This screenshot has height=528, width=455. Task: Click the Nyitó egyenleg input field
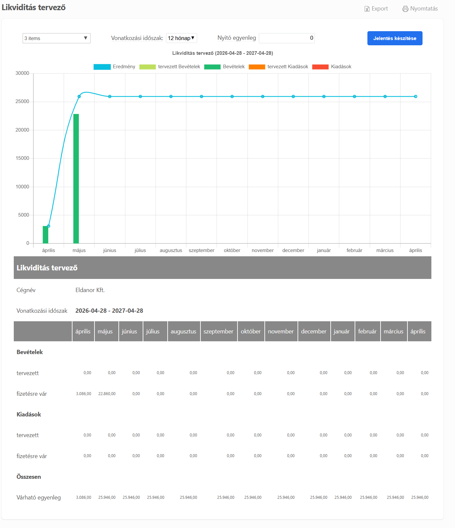(287, 38)
